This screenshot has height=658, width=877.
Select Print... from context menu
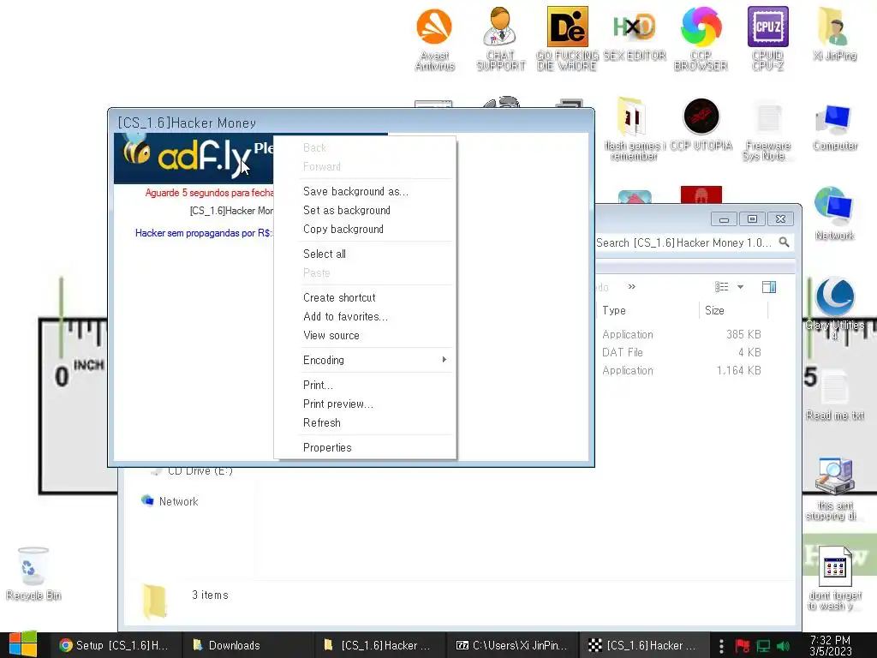[365, 385]
